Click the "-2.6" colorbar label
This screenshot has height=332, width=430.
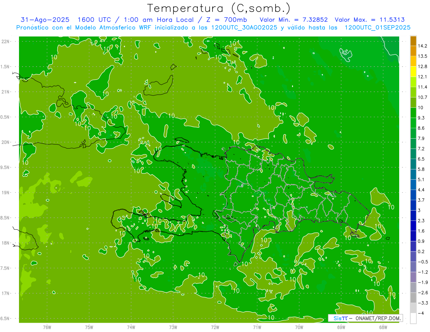point(422,293)
